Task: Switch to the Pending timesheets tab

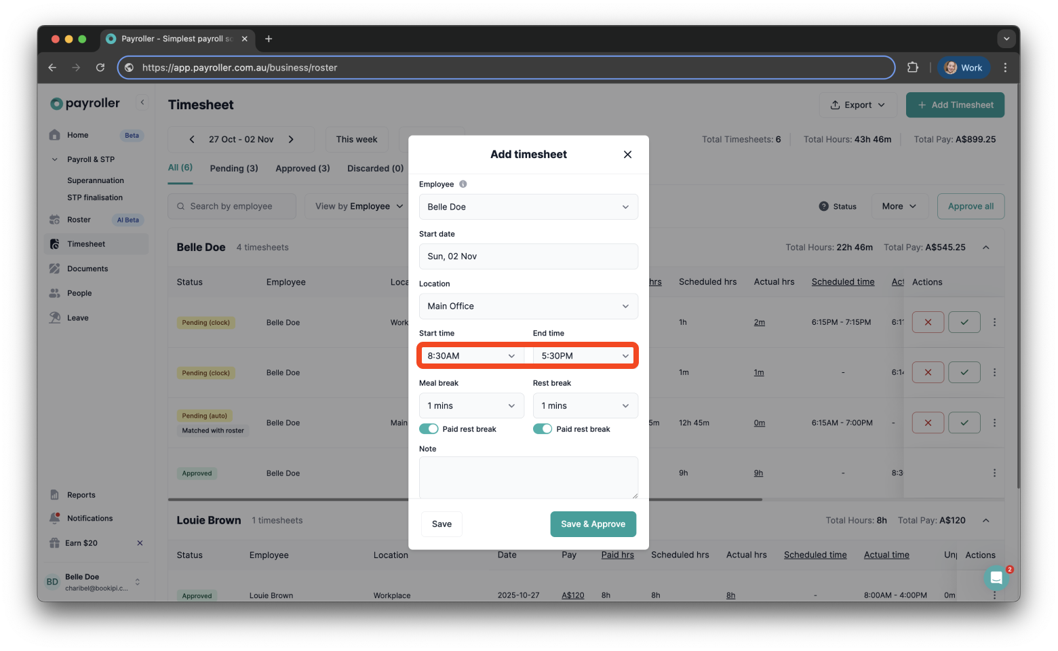Action: point(233,167)
